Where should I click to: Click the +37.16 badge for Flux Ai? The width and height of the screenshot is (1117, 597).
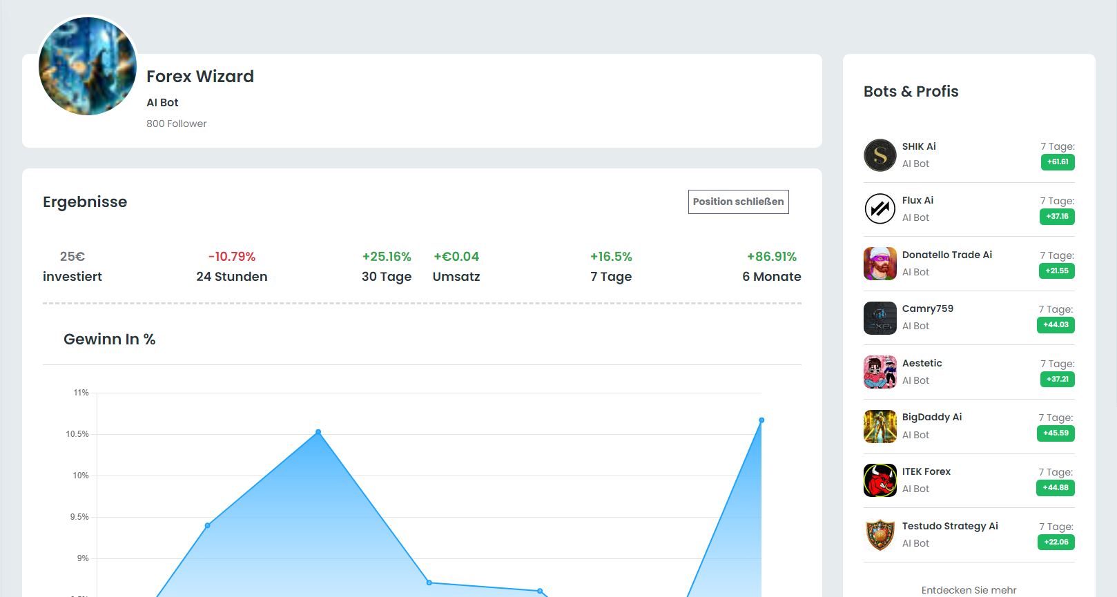[x=1057, y=217]
